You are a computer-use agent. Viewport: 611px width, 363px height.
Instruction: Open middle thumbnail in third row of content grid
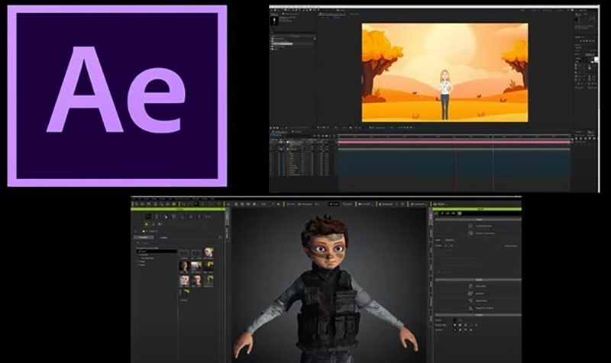(x=196, y=281)
